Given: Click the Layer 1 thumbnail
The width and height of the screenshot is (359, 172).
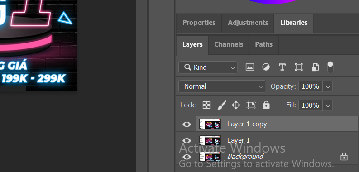Looking at the screenshot, I should click(210, 140).
